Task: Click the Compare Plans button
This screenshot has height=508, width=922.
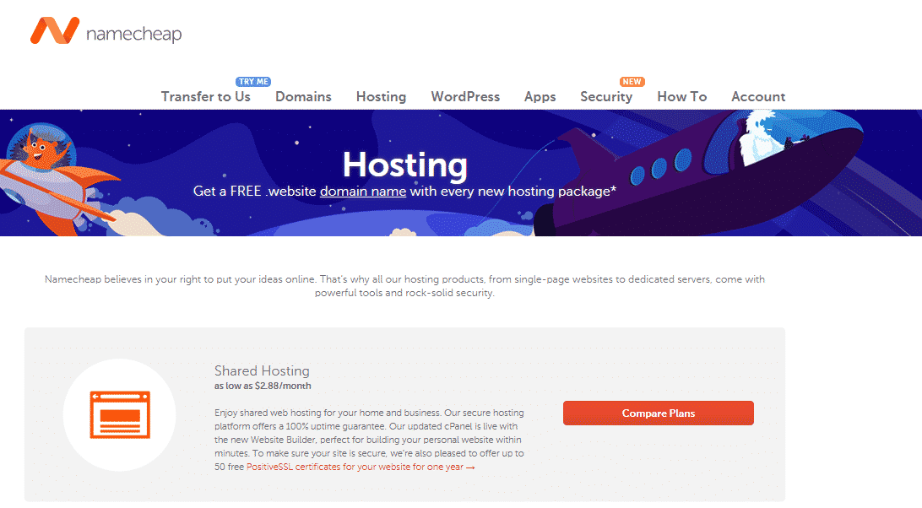Action: point(658,413)
